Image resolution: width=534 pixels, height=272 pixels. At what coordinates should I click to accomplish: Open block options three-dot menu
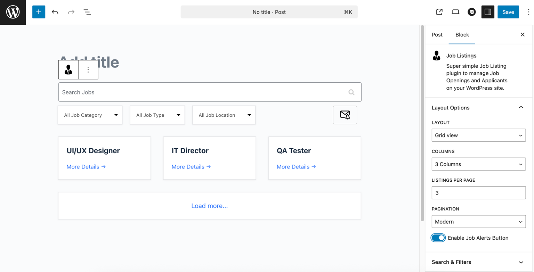[x=88, y=70]
